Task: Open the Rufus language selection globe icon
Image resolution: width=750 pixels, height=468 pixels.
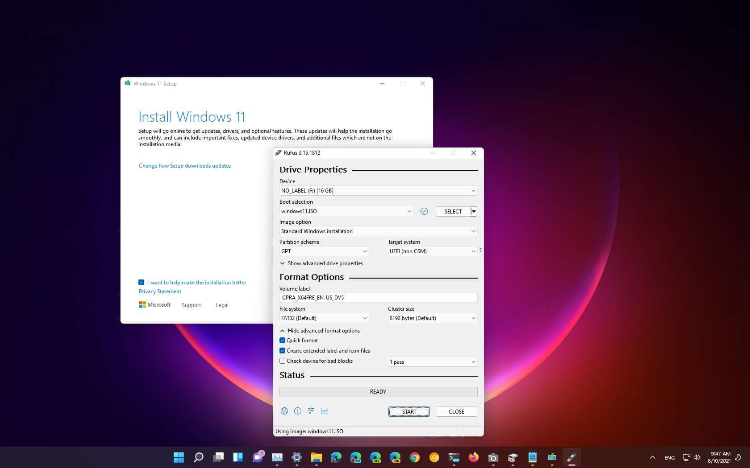Action: pos(284,411)
